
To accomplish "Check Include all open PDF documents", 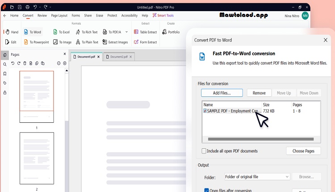I will point(204,151).
